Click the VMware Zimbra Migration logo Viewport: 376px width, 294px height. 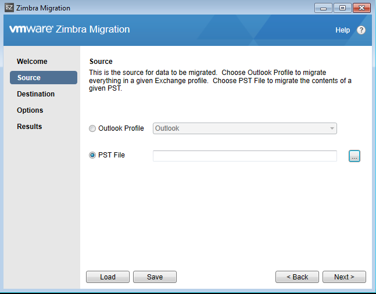(x=70, y=29)
